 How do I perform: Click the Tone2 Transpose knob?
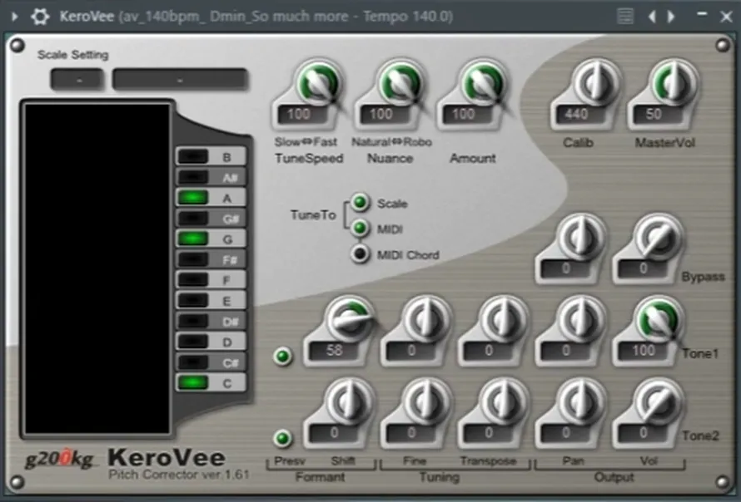[504, 402]
